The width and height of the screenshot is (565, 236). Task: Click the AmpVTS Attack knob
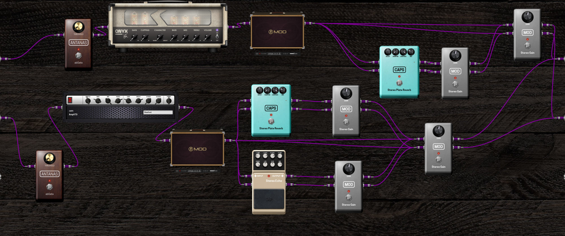pos(148,101)
